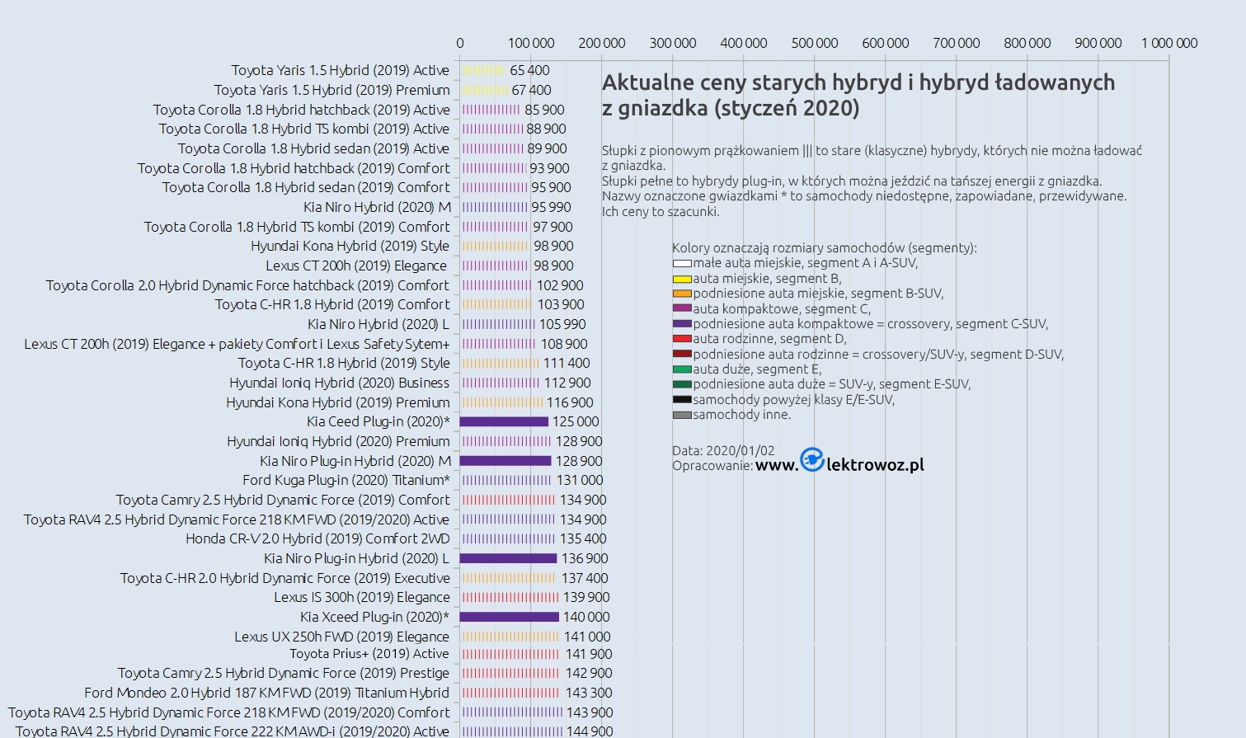
Task: Click the axis label '1 000 000'
Action: click(1169, 43)
